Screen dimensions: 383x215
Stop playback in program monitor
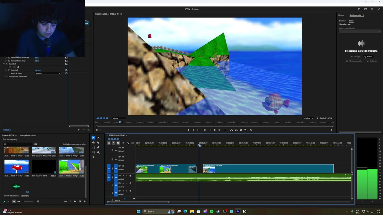coord(215,130)
